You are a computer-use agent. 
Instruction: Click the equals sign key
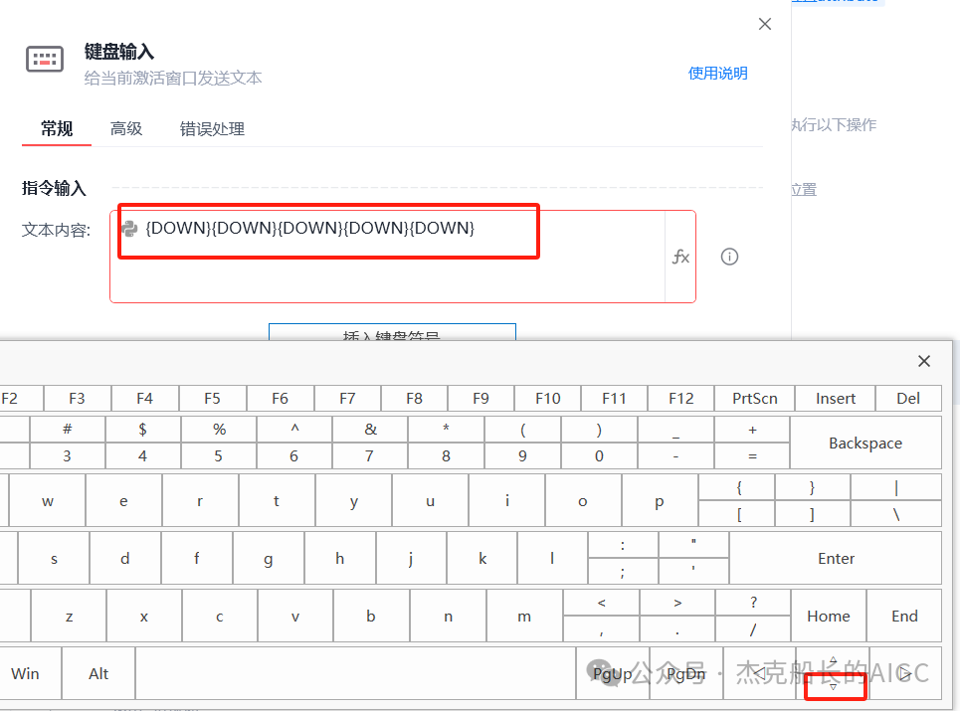click(x=752, y=455)
